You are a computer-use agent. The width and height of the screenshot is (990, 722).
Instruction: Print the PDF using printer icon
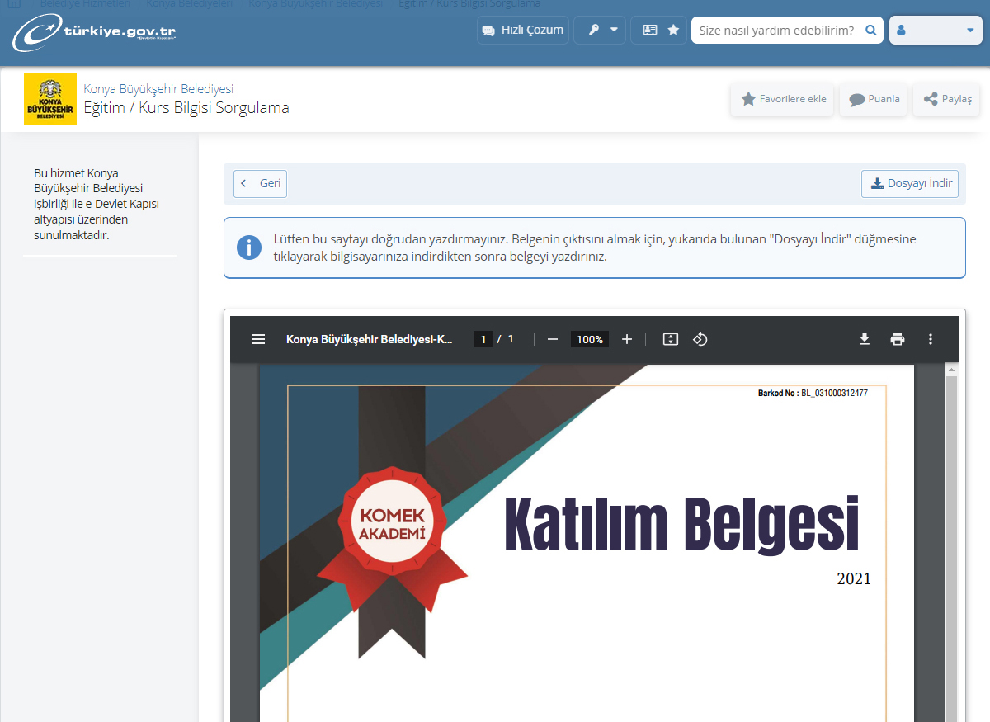(x=898, y=339)
